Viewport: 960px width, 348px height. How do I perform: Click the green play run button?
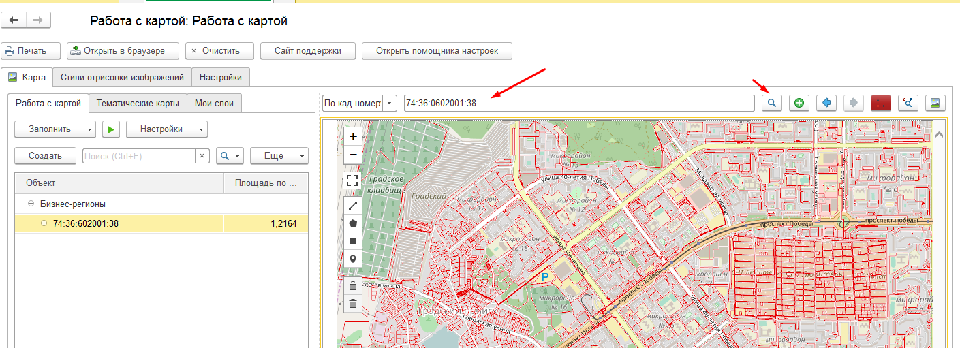coord(111,129)
